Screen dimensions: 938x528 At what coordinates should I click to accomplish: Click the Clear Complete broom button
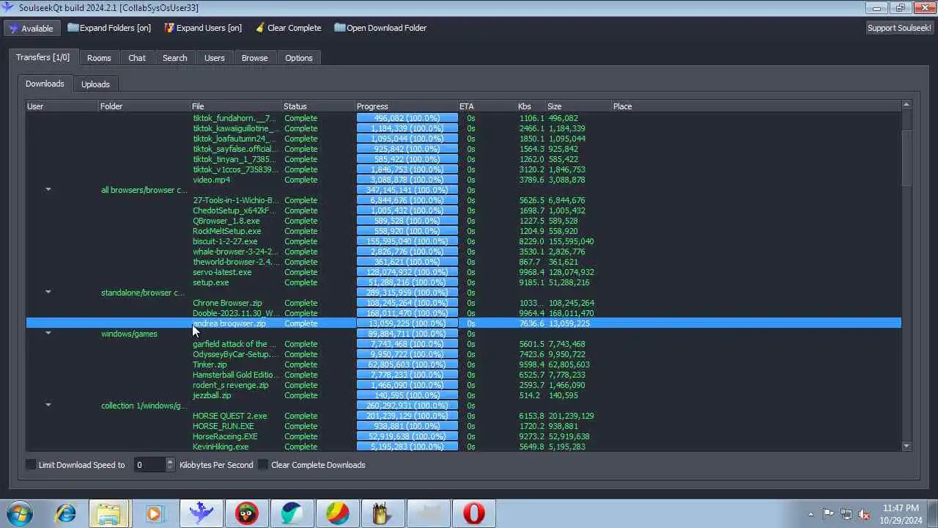(288, 28)
